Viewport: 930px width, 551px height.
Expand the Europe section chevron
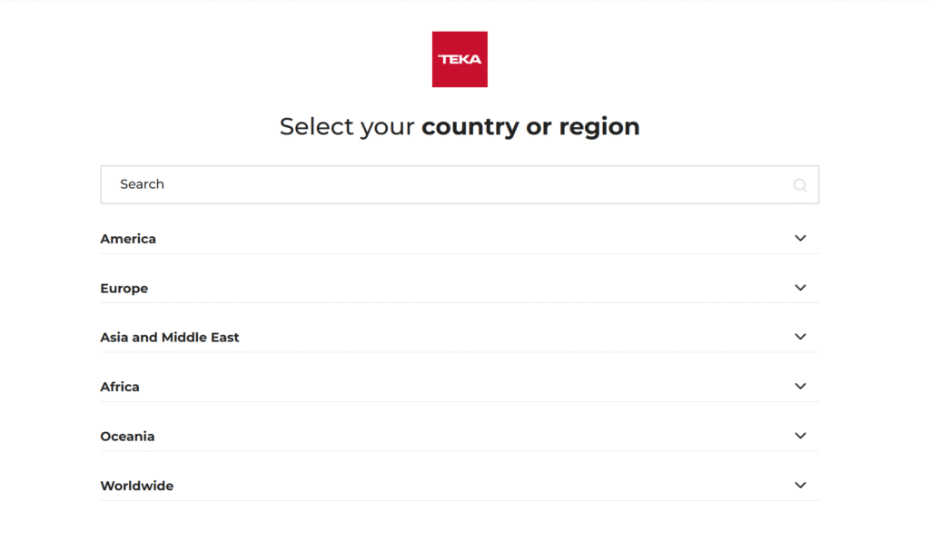[801, 287]
